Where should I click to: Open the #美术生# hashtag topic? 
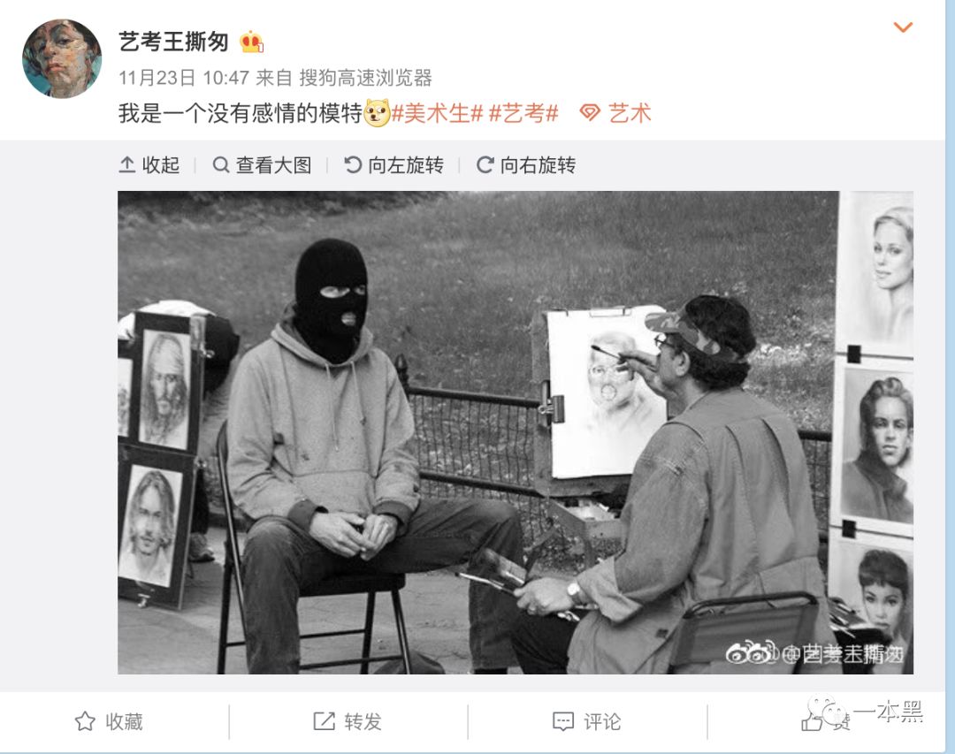437,113
